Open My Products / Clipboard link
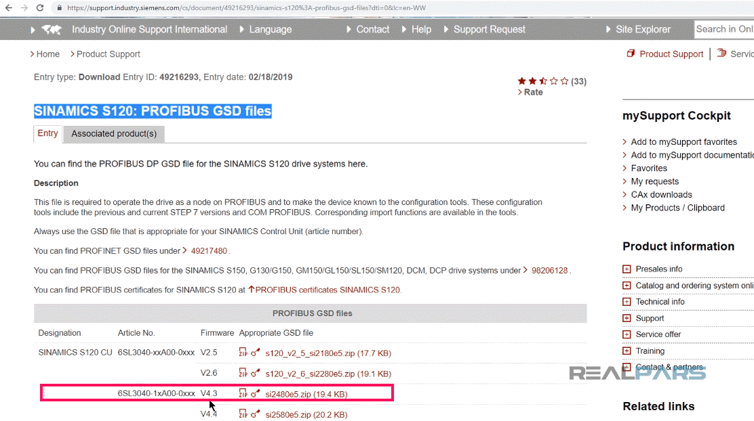This screenshot has width=754, height=421. coord(677,208)
